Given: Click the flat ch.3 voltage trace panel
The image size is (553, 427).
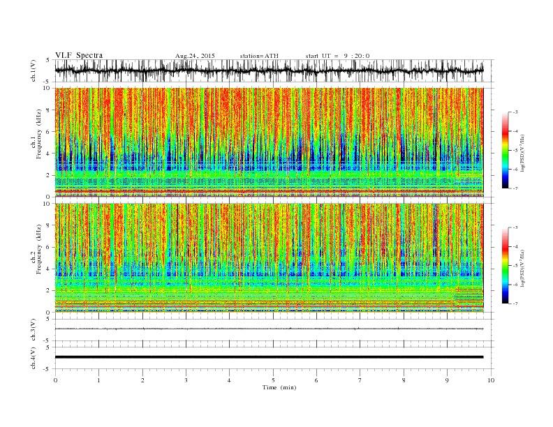Looking at the screenshot, I should [274, 330].
